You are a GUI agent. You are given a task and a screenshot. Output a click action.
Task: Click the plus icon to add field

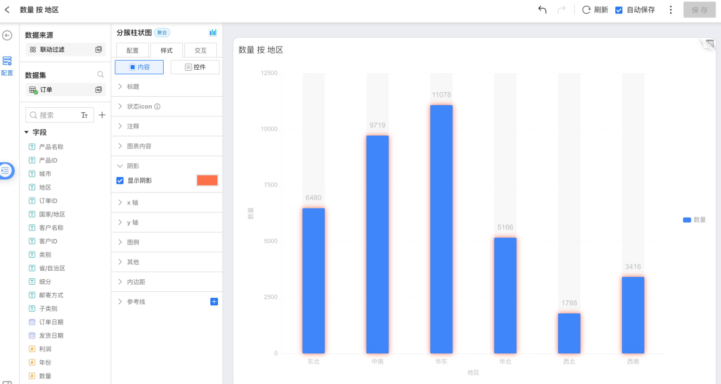tap(102, 115)
